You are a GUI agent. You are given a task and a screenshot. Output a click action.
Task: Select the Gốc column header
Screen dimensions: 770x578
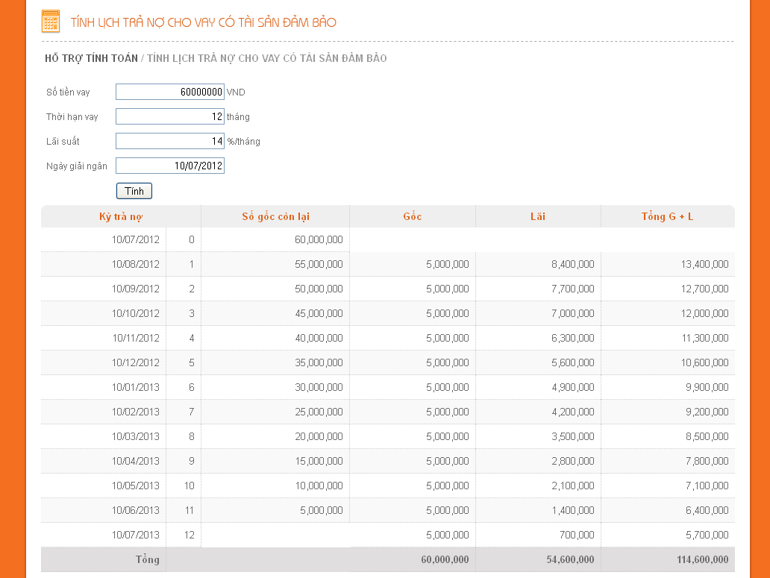click(412, 216)
